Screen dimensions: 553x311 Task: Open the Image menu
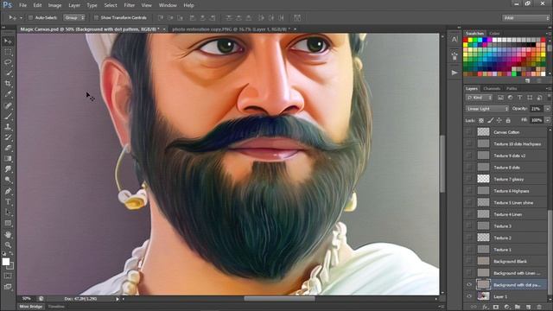(54, 5)
